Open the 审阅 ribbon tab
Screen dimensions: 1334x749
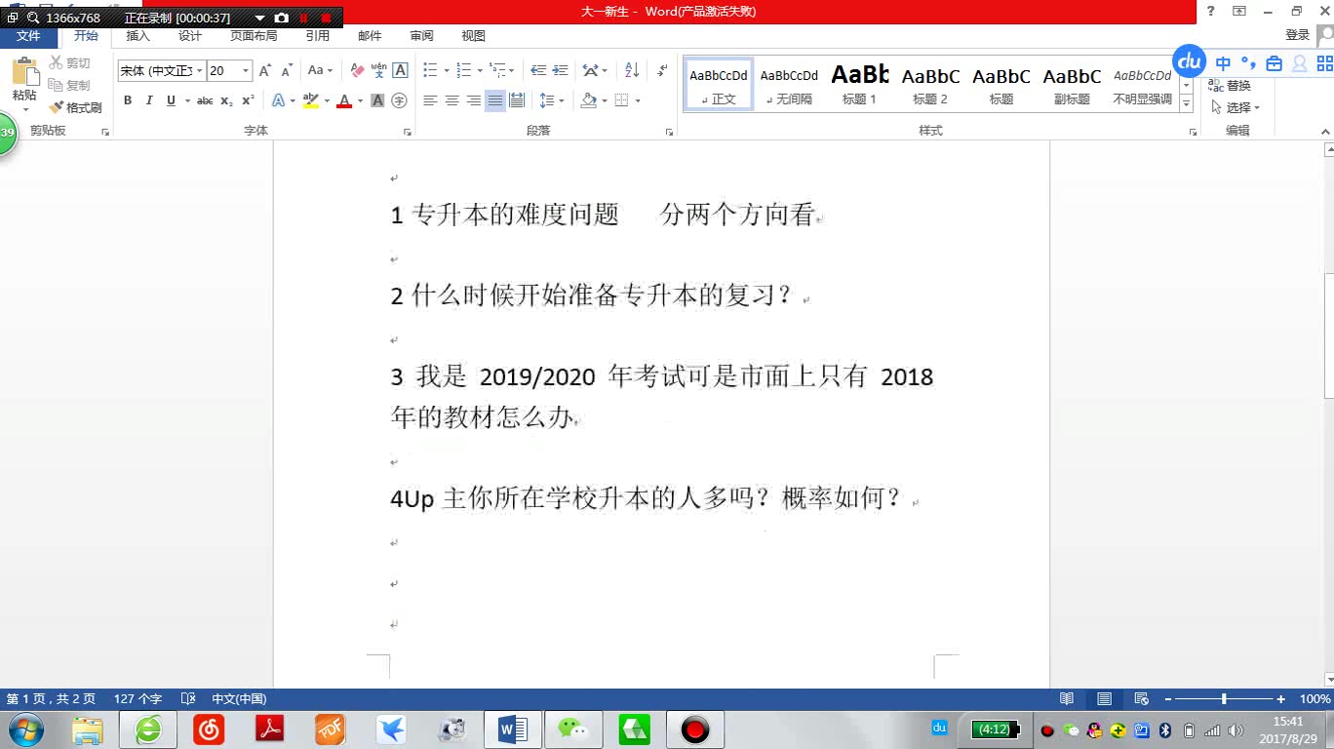pos(420,36)
